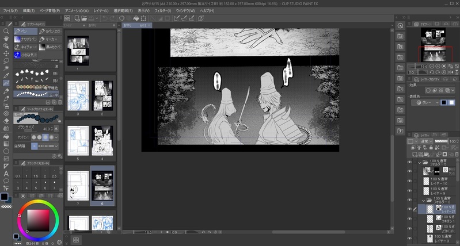460x246 pixels.
Task: Click the Undo icon in command bar
Action: 104,18
